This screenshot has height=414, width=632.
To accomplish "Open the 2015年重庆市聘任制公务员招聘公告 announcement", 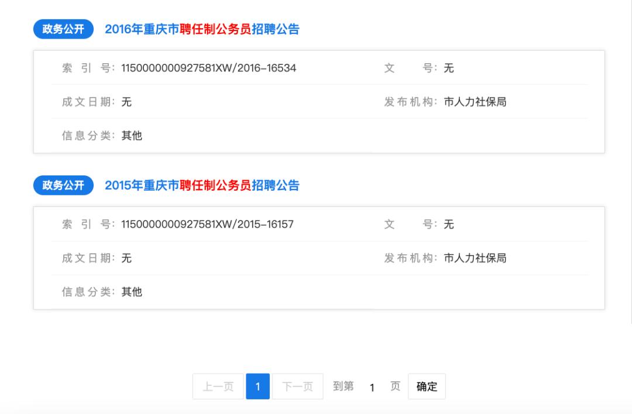I will pos(202,185).
